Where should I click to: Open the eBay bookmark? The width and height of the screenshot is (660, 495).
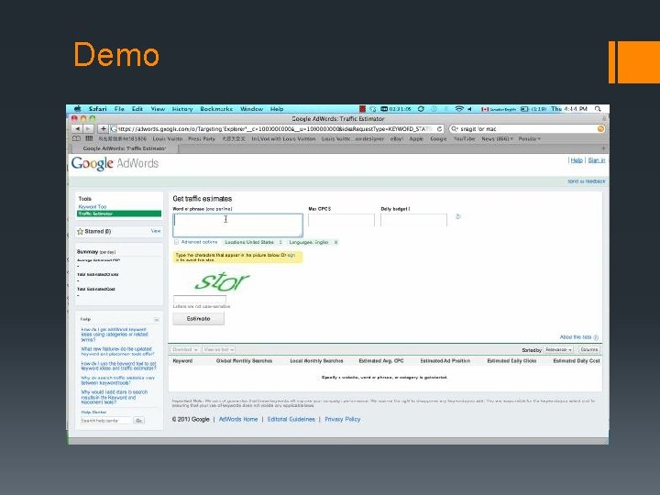click(397, 138)
